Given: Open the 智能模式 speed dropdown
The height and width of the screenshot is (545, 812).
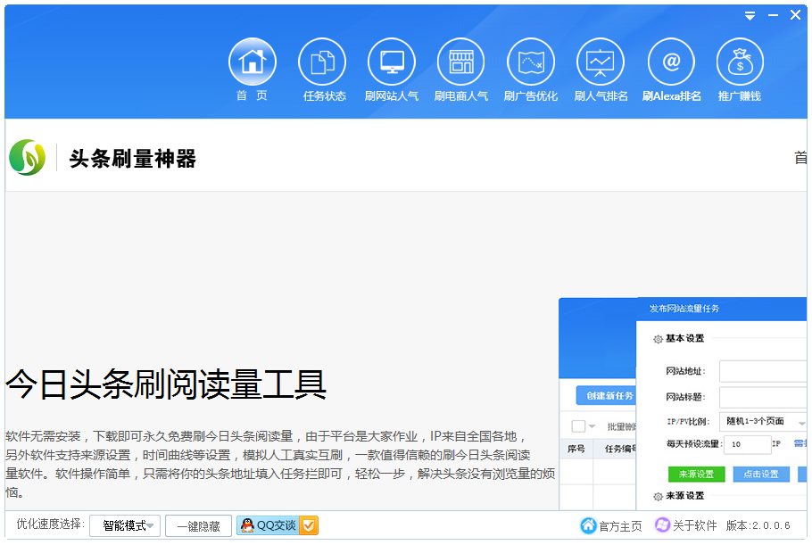Looking at the screenshot, I should coord(125,526).
